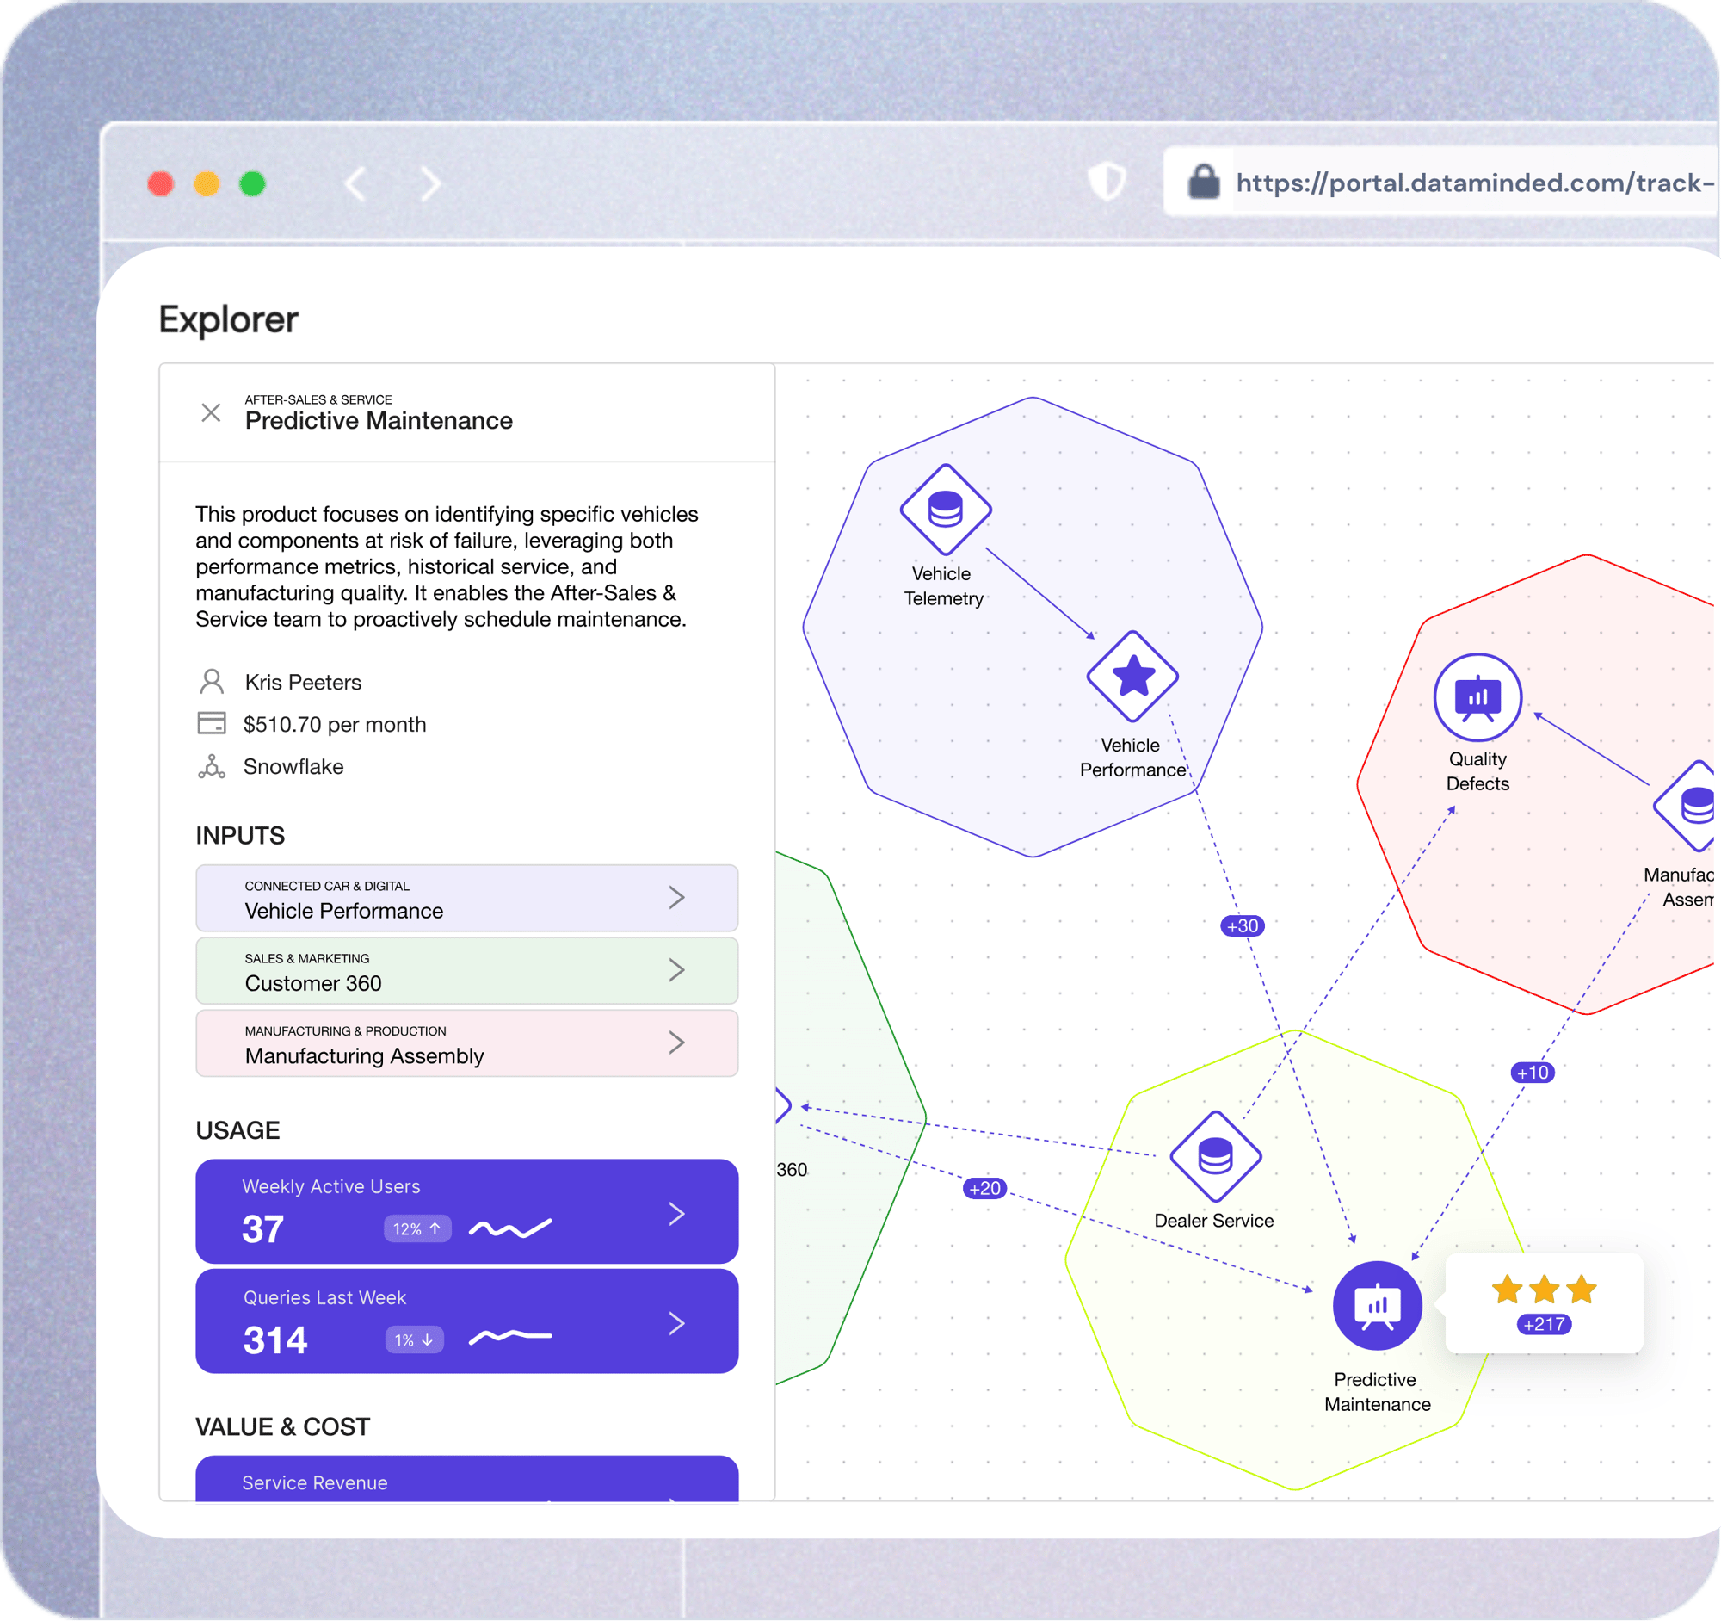Open the Quality Defects chart node
The width and height of the screenshot is (1721, 1621).
click(x=1477, y=697)
